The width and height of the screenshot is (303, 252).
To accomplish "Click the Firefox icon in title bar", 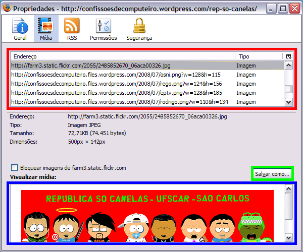I will point(7,8).
